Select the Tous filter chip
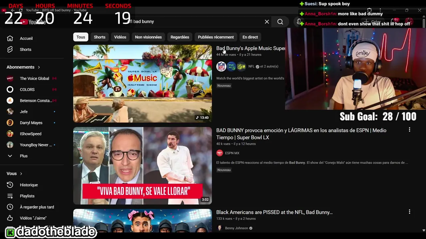Image resolution: width=426 pixels, height=239 pixels. pyautogui.click(x=81, y=37)
